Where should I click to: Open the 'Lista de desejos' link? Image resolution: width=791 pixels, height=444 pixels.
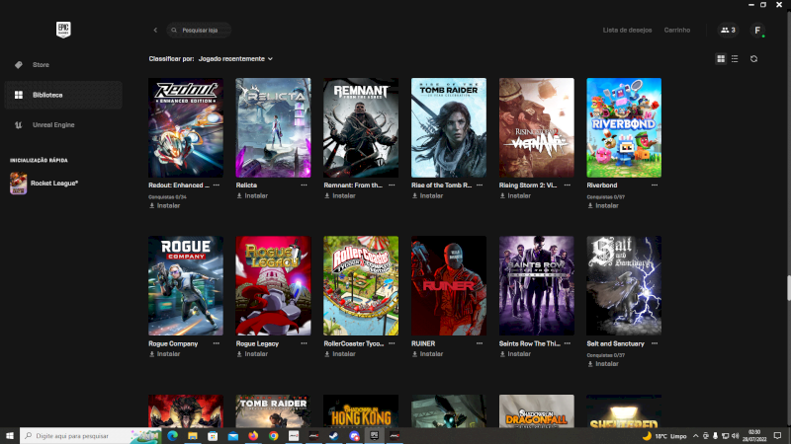coord(627,31)
